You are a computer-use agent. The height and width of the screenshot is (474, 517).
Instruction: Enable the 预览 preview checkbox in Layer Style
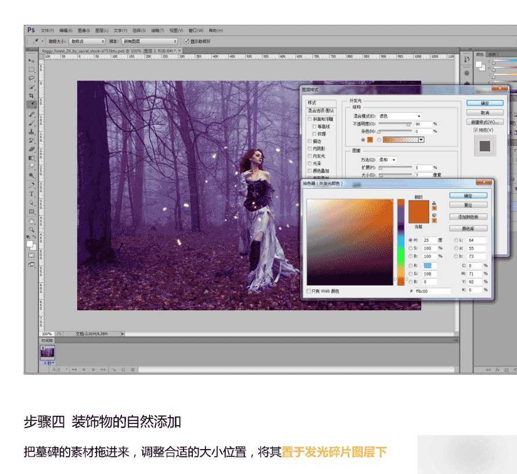[x=475, y=131]
